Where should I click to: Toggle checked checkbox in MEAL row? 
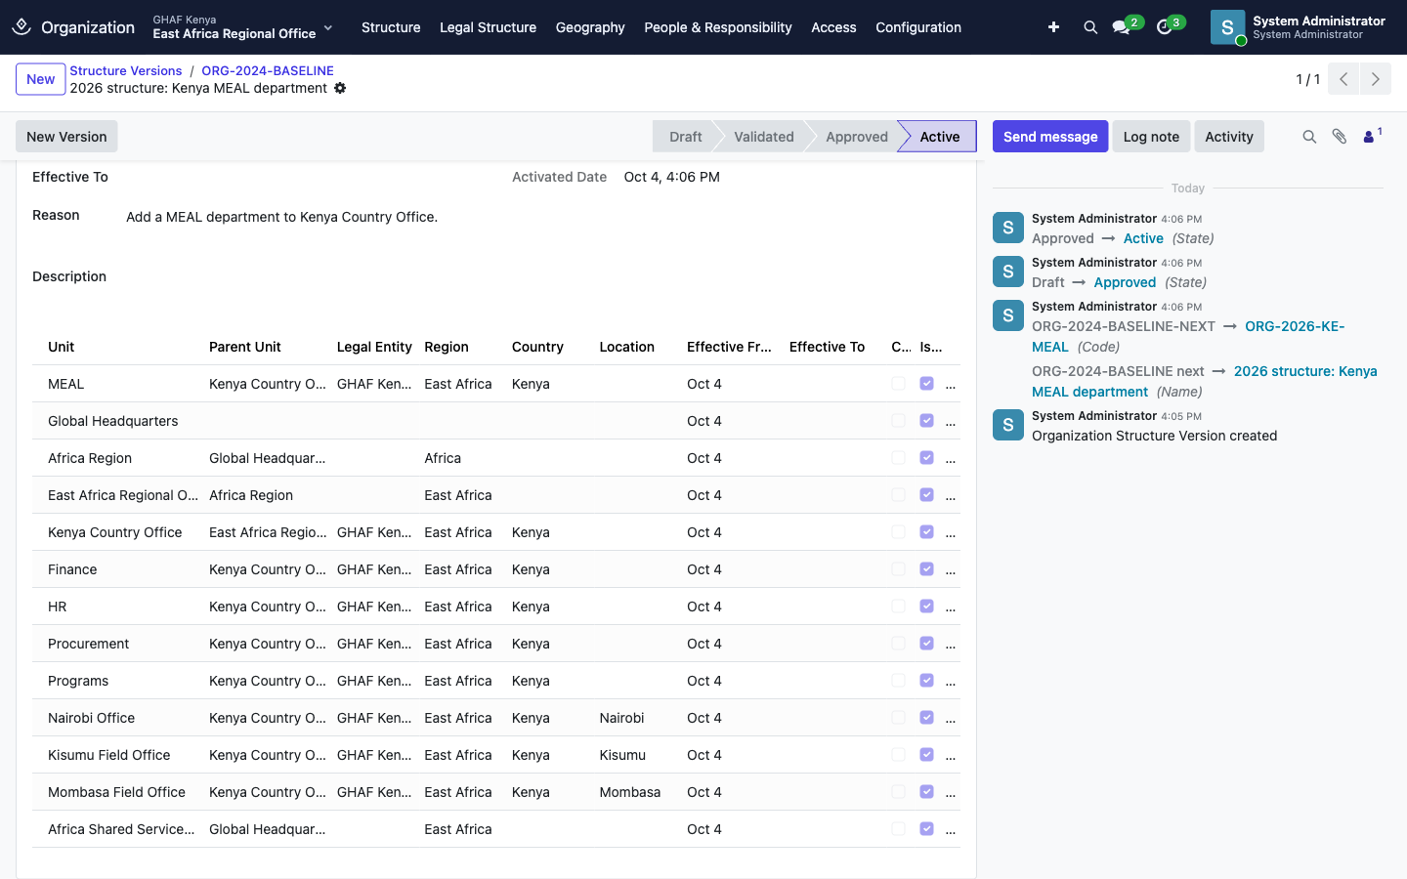click(x=927, y=384)
